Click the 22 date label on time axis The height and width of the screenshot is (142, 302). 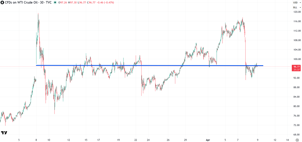coord(136,140)
